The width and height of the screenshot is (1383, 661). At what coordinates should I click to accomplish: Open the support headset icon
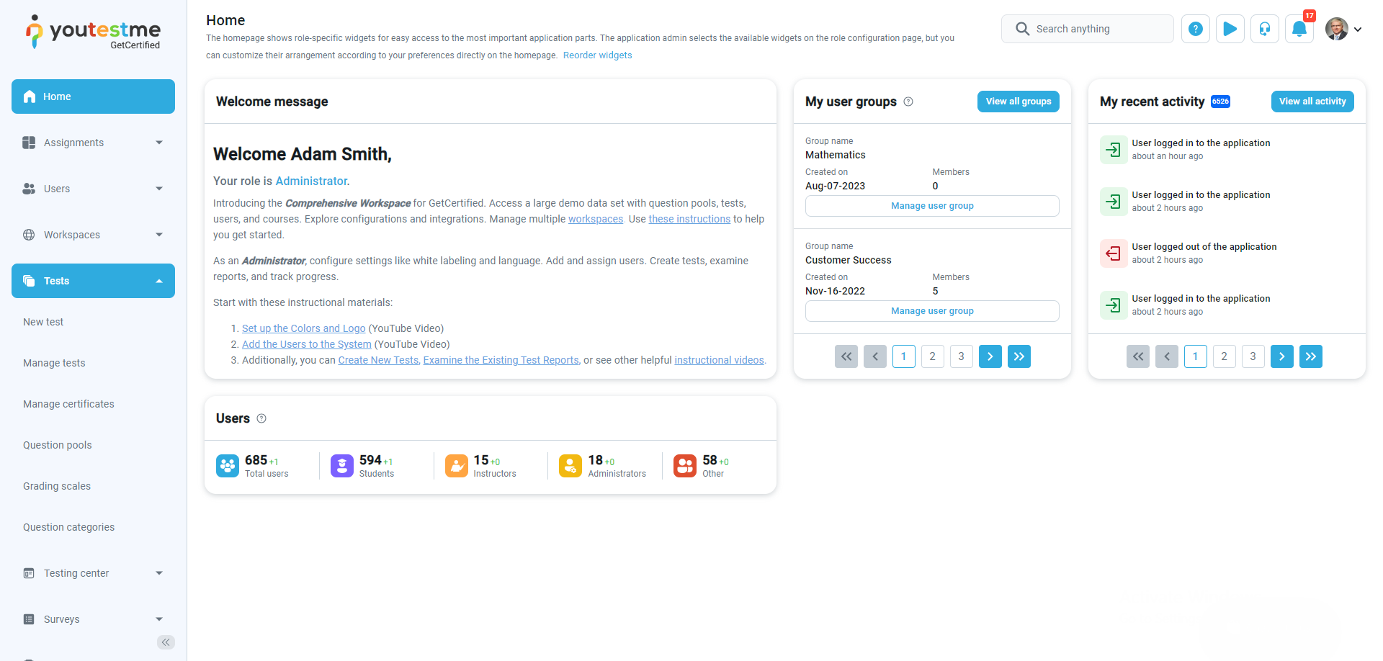1264,29
